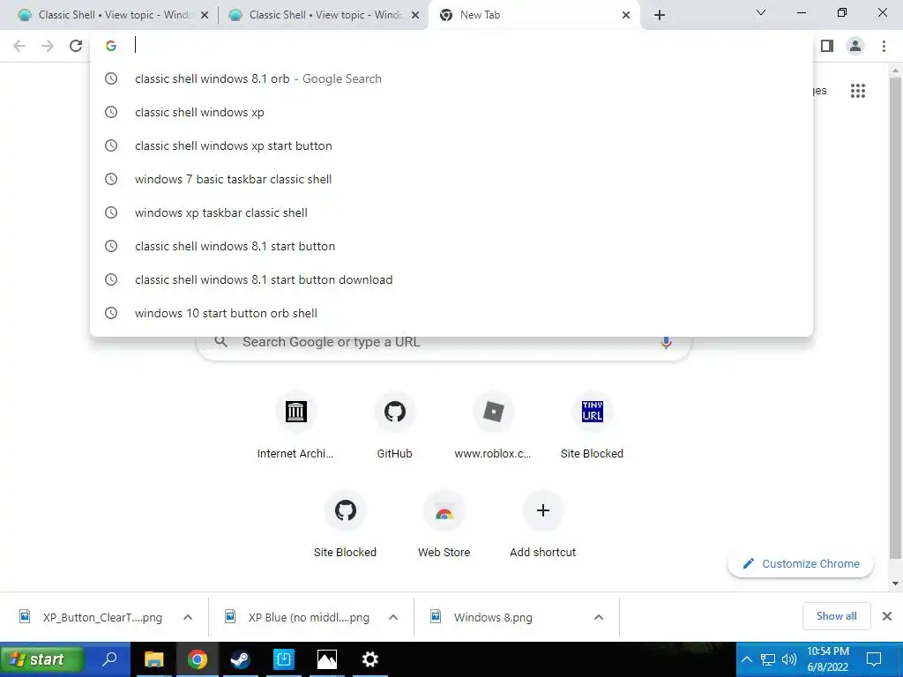Open the profile avatar menu
Screen dimensions: 903x677
coord(855,46)
